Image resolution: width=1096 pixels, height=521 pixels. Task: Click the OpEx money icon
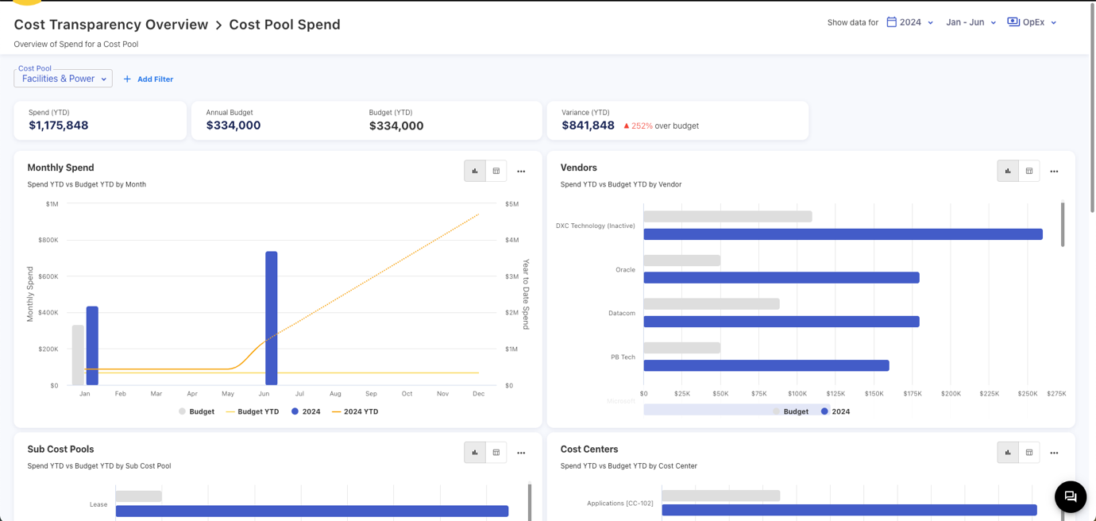click(1013, 22)
